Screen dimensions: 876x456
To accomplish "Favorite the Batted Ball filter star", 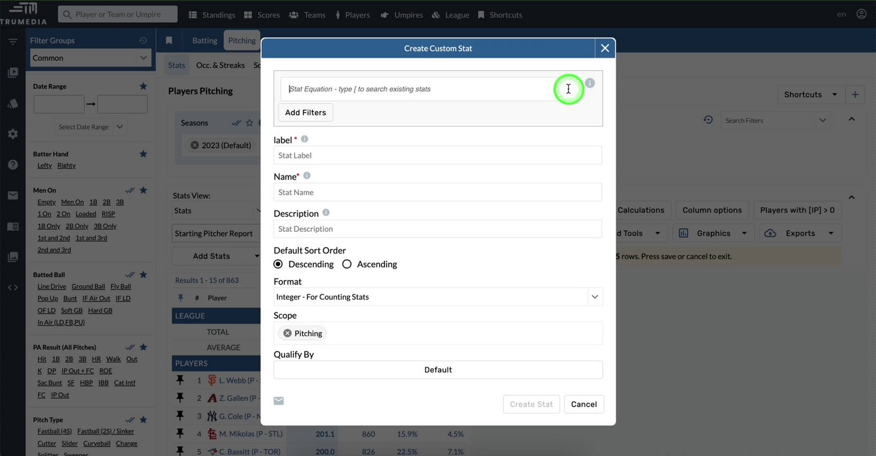I will point(143,274).
